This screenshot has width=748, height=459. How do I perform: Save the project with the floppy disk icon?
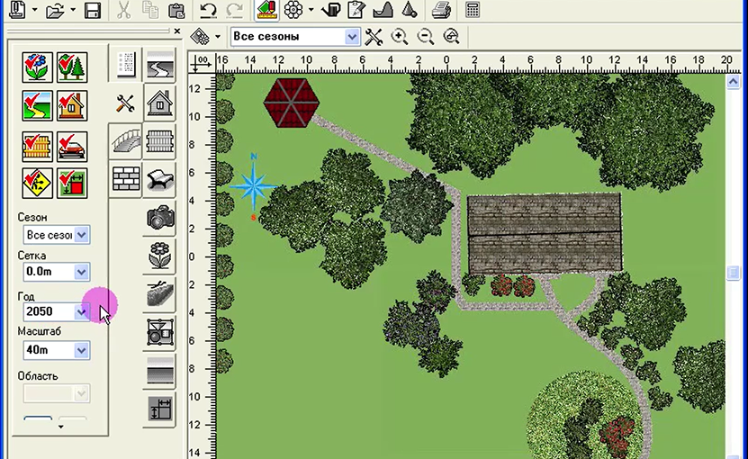(93, 10)
